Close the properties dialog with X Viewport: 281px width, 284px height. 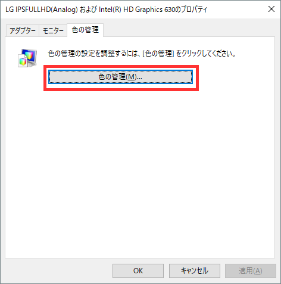click(x=271, y=9)
